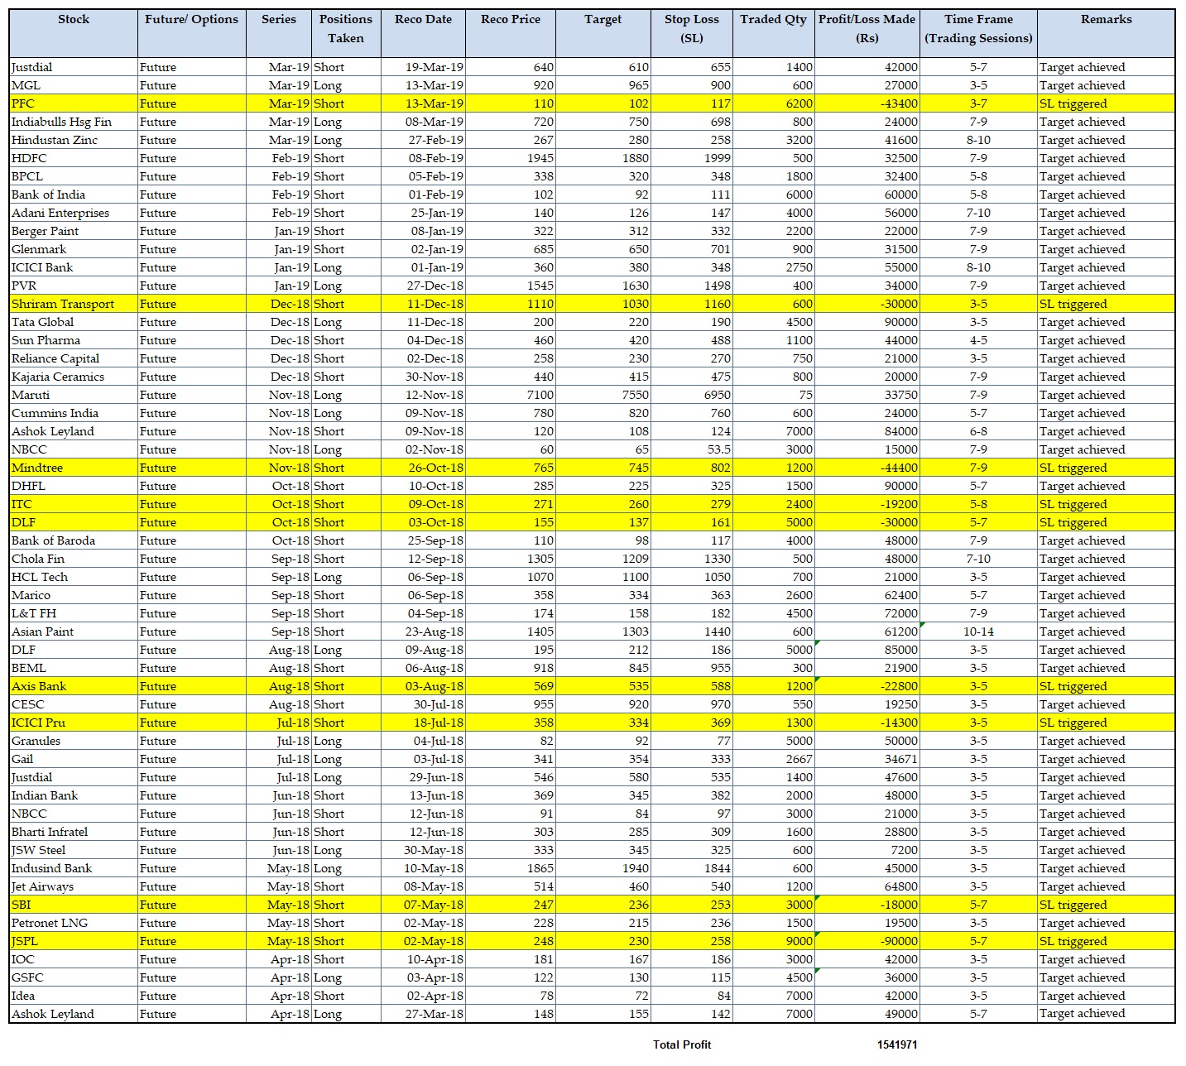Select the 7100 reco price cell
This screenshot has height=1066, width=1186.
click(x=511, y=395)
